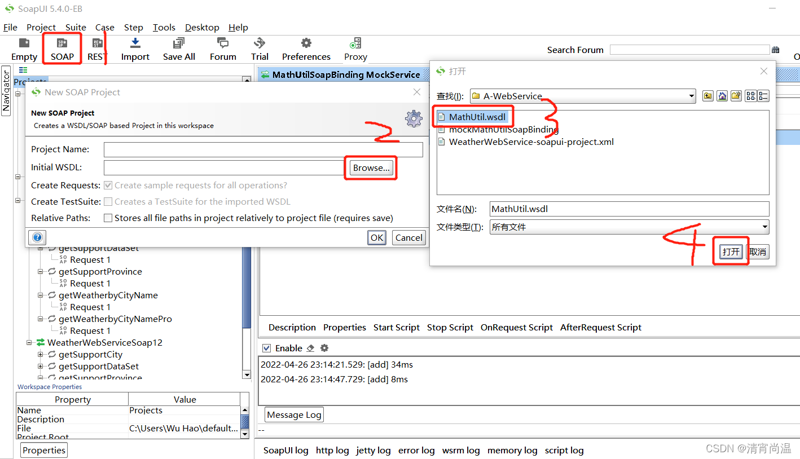Select the REST project toolbar icon

tap(96, 45)
